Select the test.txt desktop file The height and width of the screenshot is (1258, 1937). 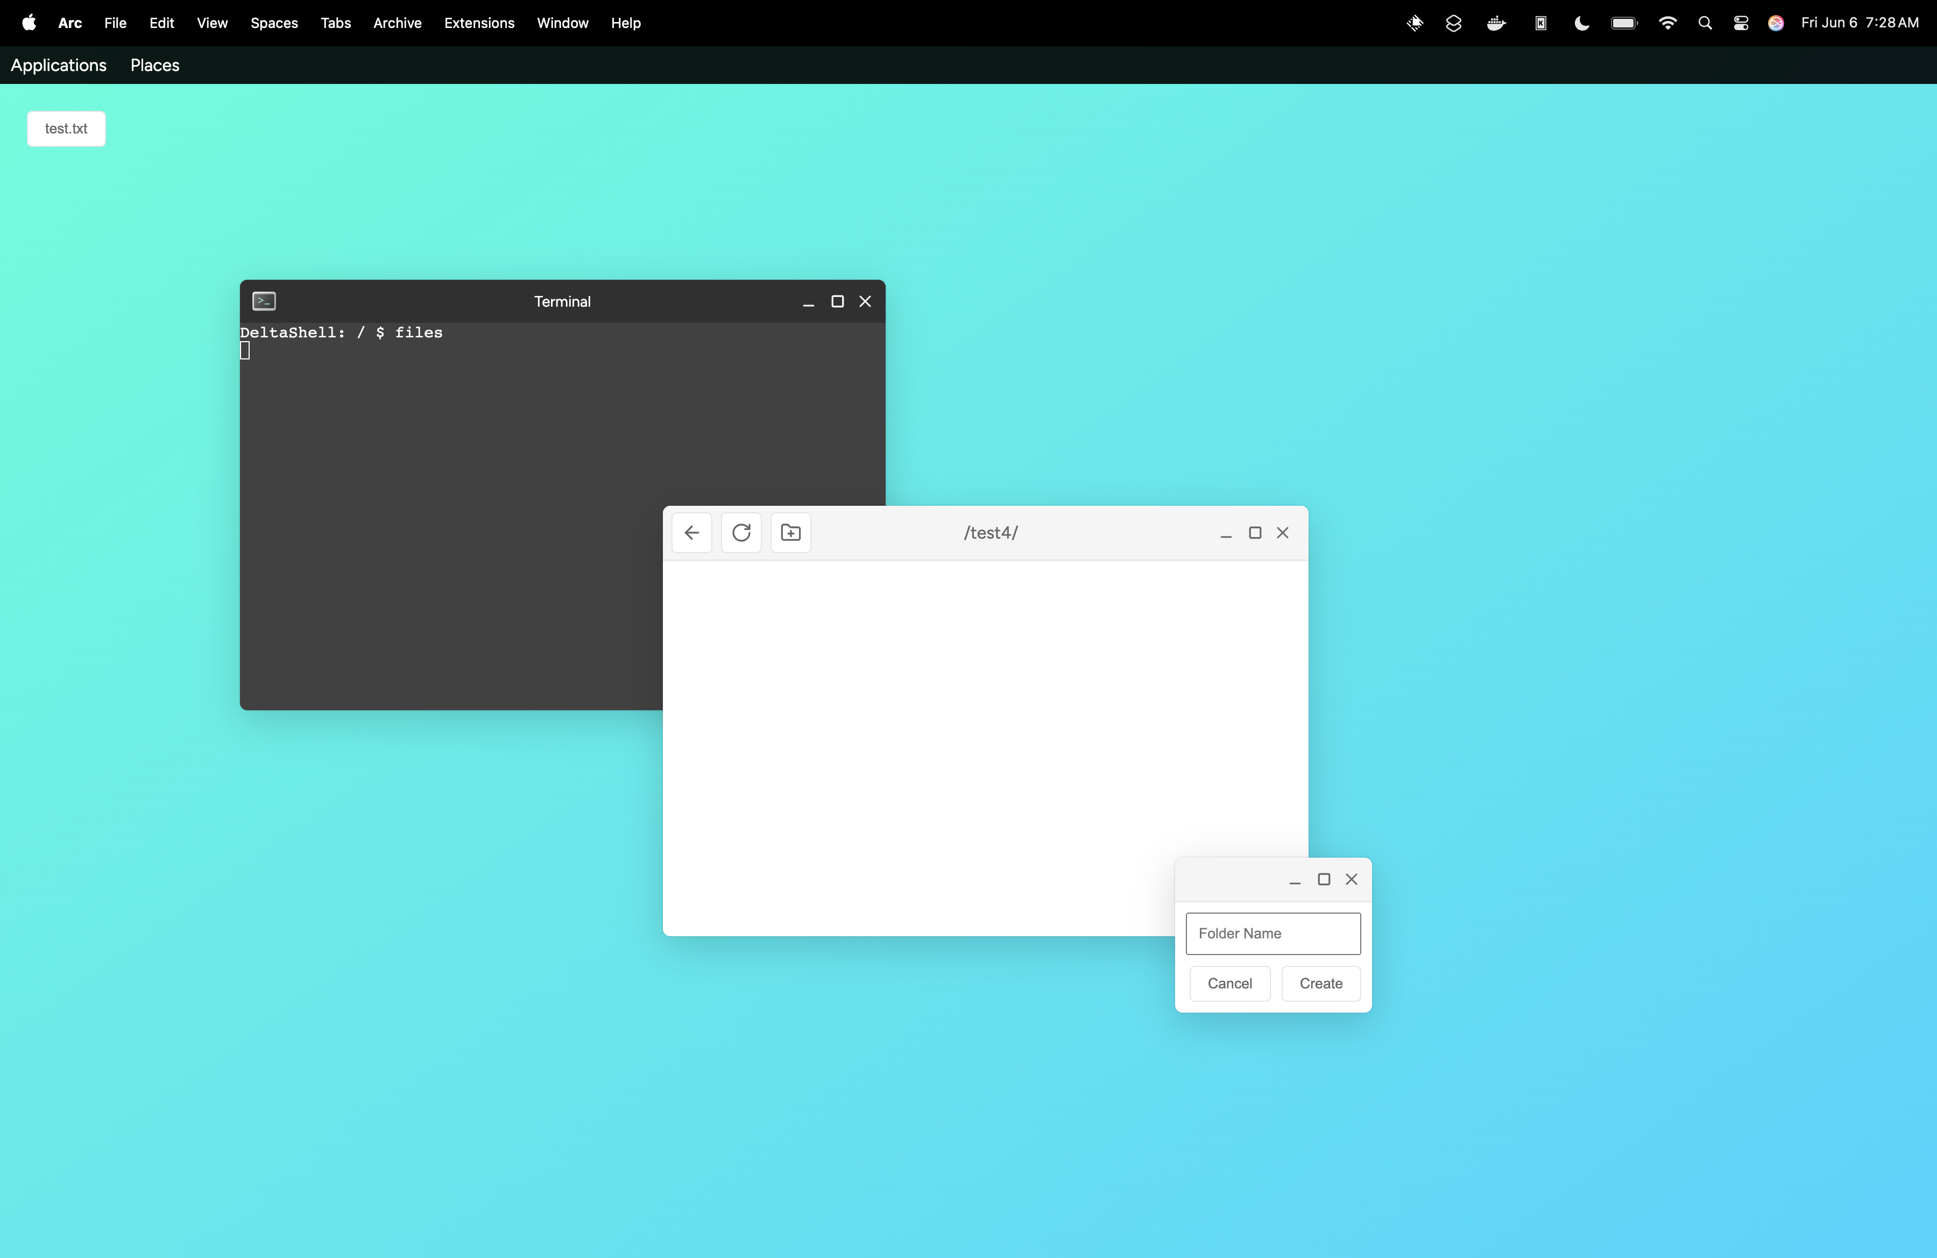pos(66,129)
